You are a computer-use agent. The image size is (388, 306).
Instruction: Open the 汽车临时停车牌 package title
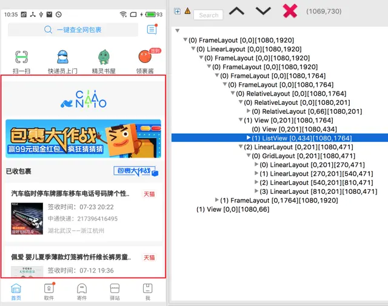click(x=70, y=193)
